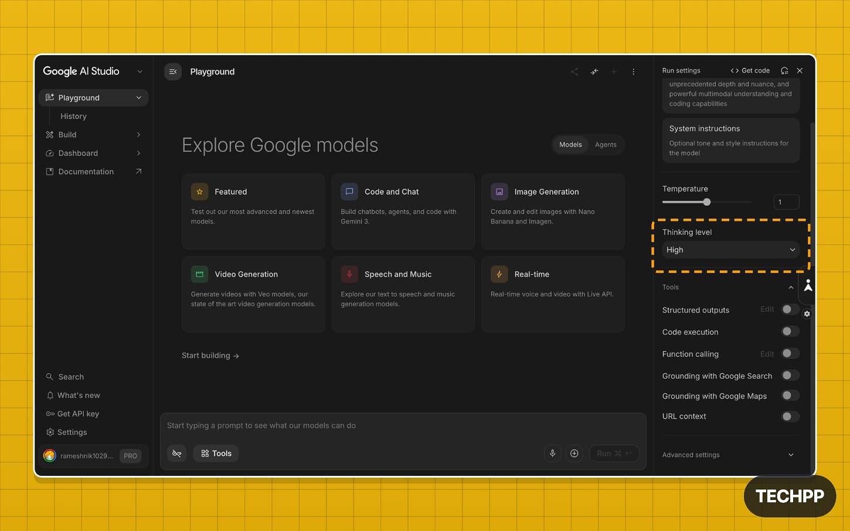Collapse sidebar with the panel toggle icon

tap(173, 72)
